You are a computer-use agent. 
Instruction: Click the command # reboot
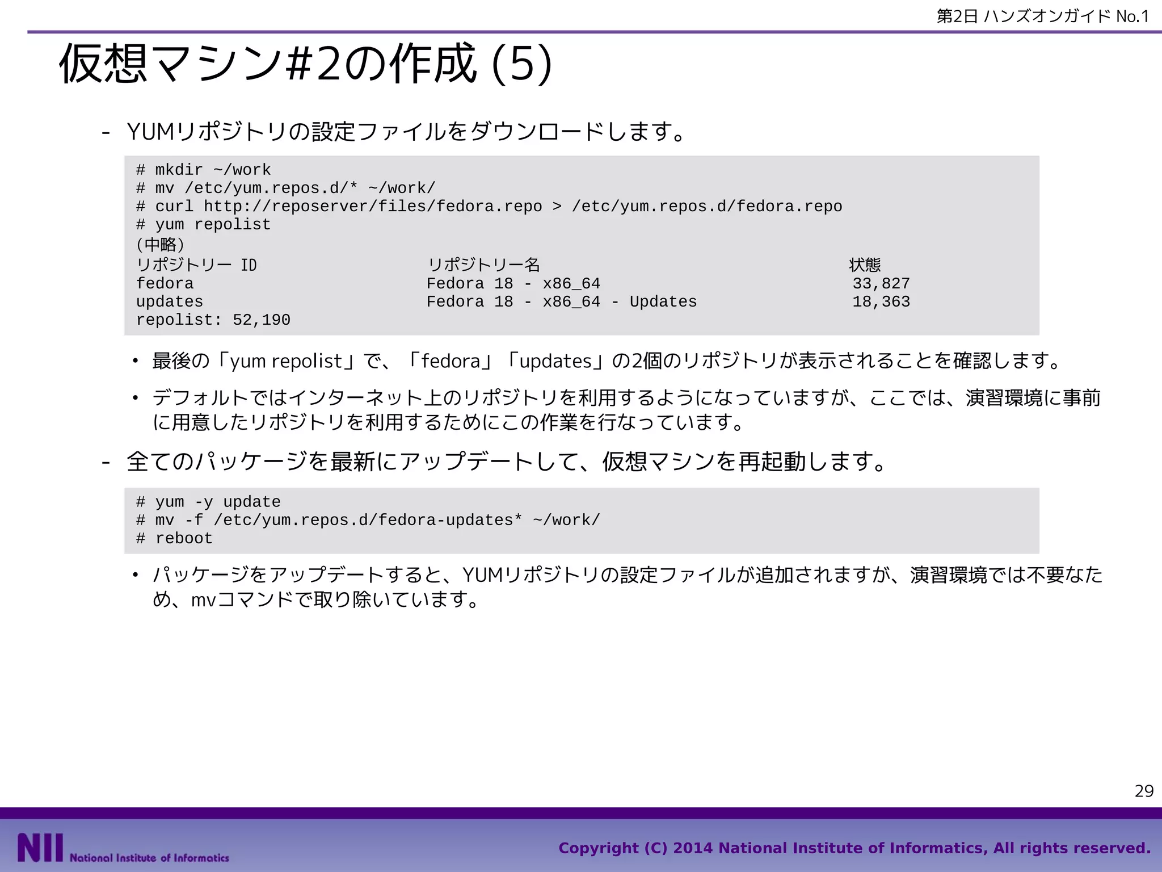coord(174,538)
